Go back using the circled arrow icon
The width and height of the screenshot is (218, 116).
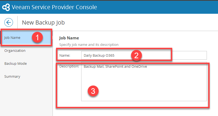click(x=9, y=22)
